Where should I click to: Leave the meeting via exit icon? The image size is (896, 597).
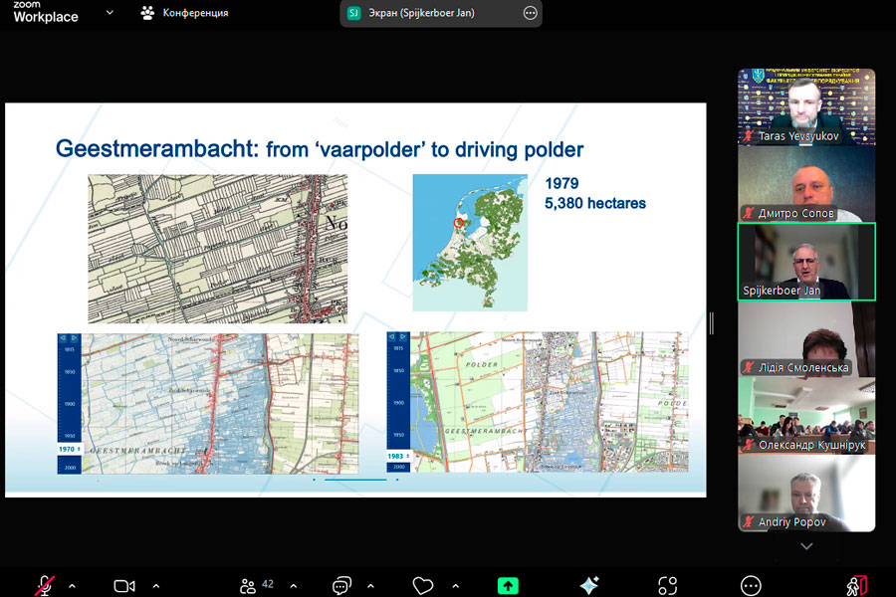[x=856, y=586]
